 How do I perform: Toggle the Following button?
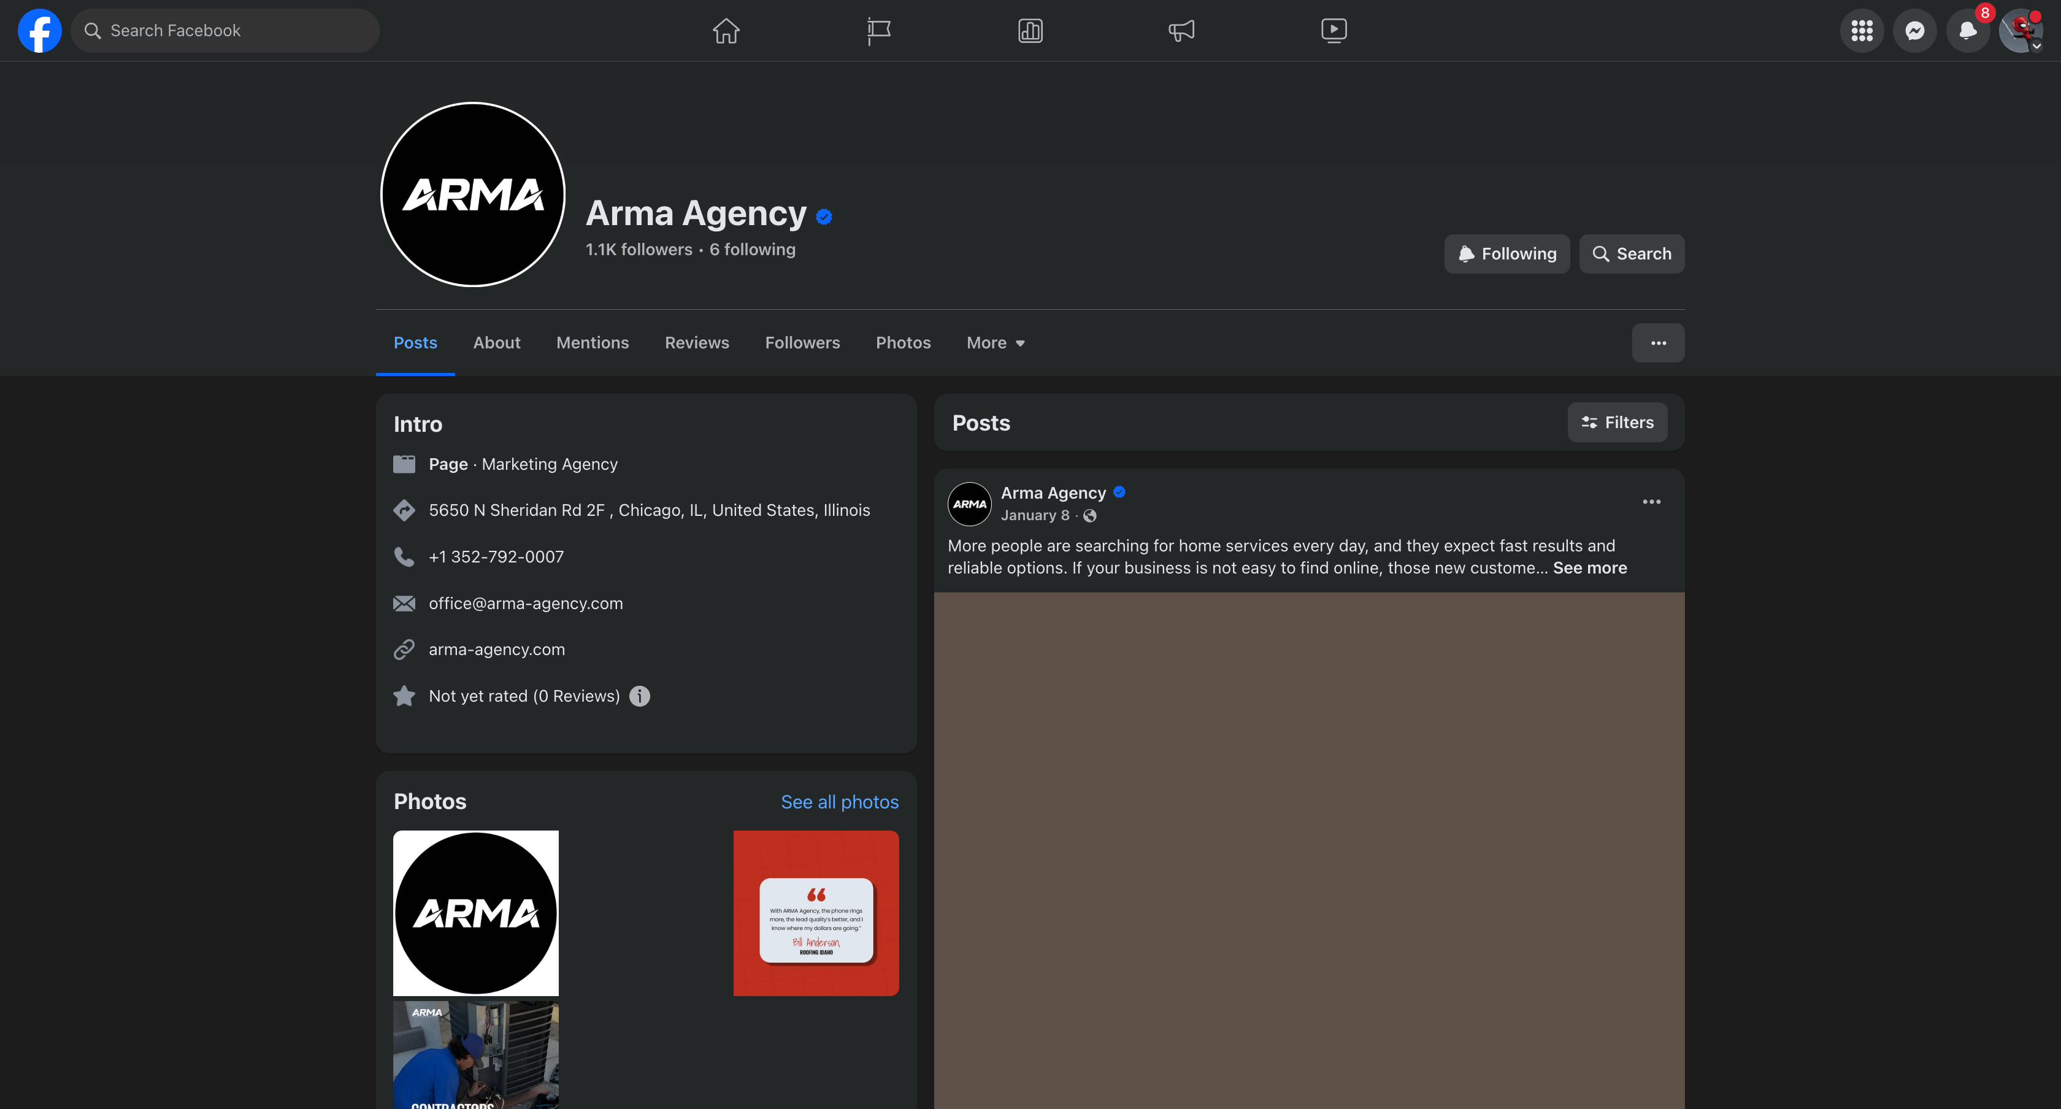(x=1506, y=254)
